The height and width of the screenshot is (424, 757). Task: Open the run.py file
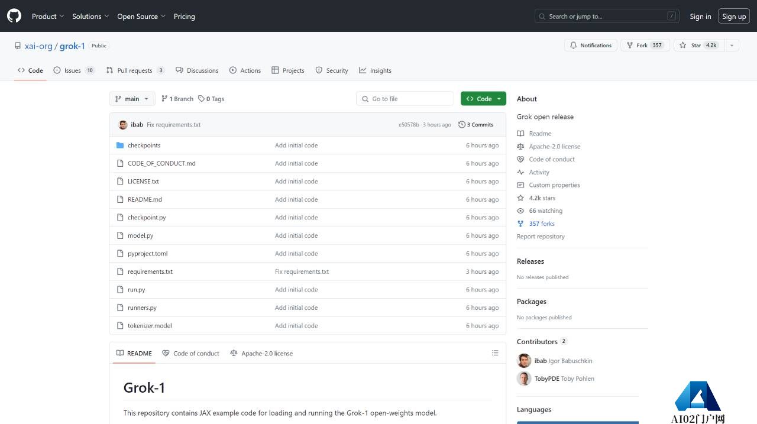137,290
